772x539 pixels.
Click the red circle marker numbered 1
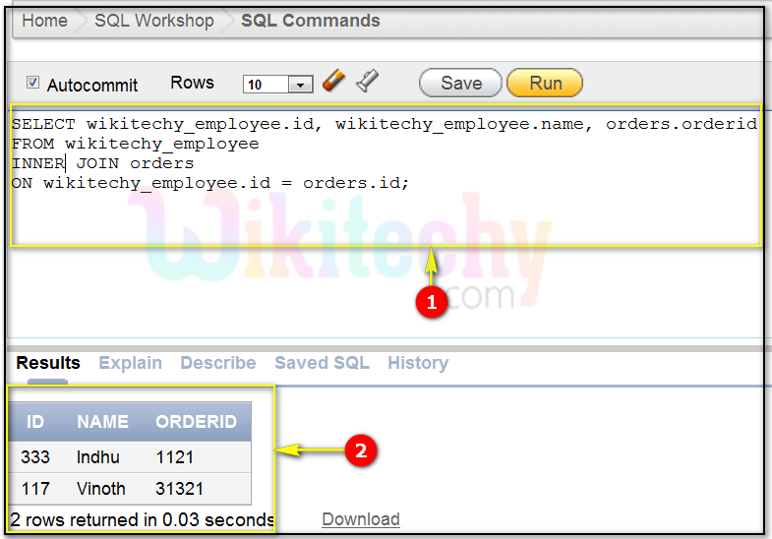click(431, 303)
